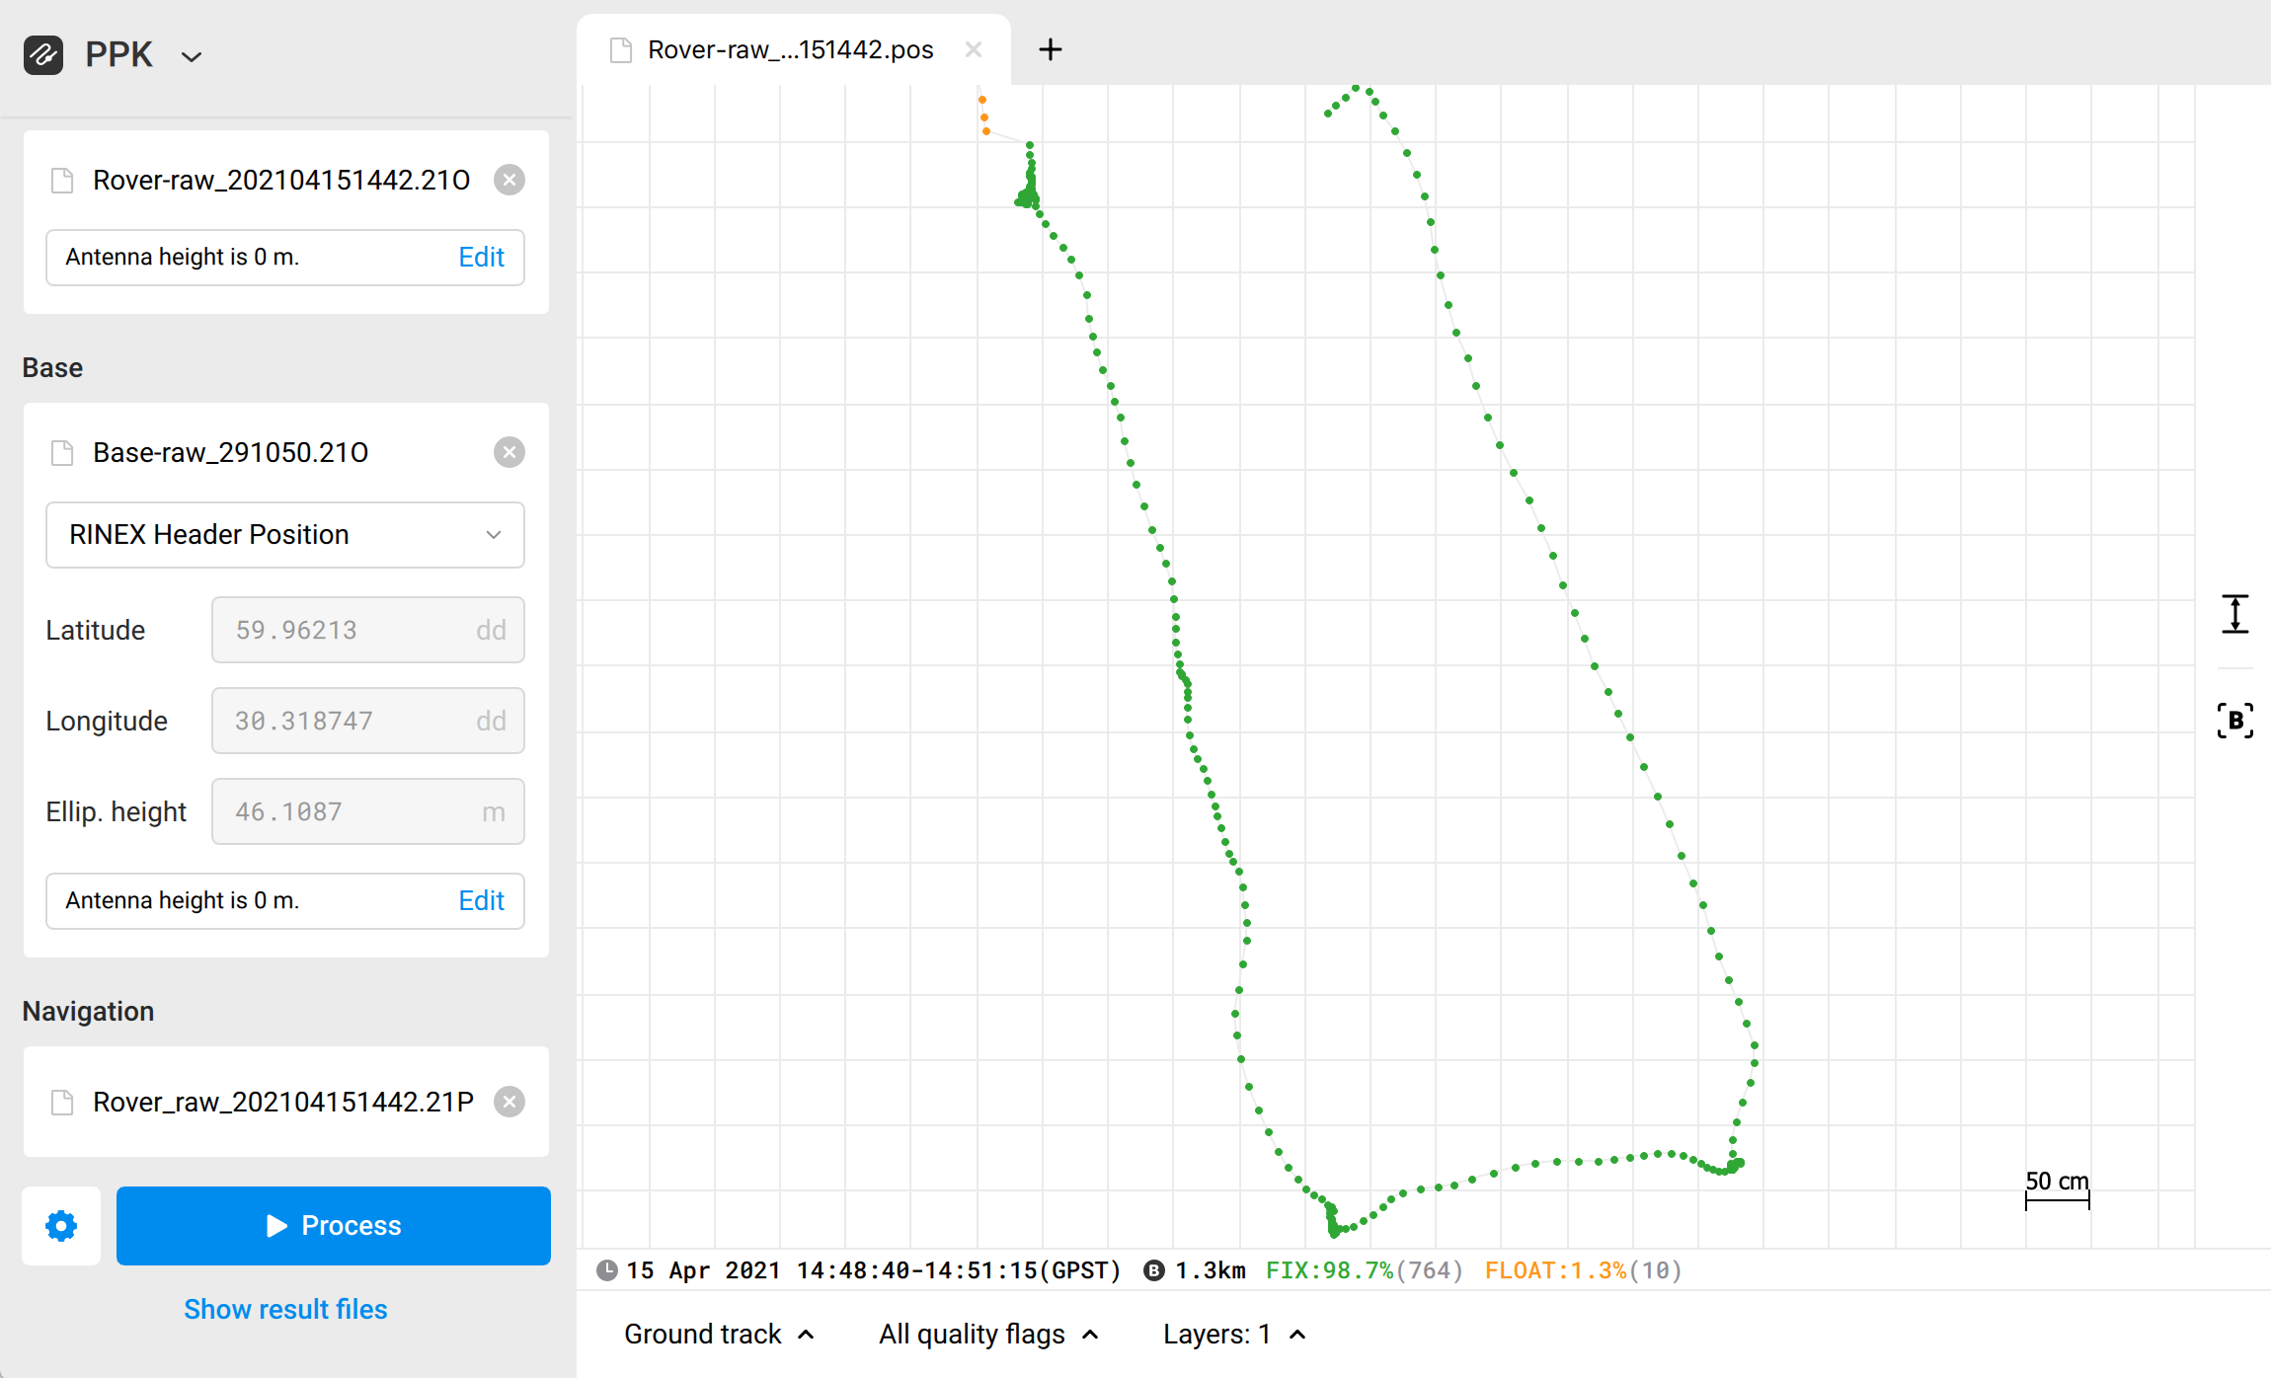Remove the Rover-raw_202104151442.21O file
The image size is (2271, 1378).
tap(509, 180)
